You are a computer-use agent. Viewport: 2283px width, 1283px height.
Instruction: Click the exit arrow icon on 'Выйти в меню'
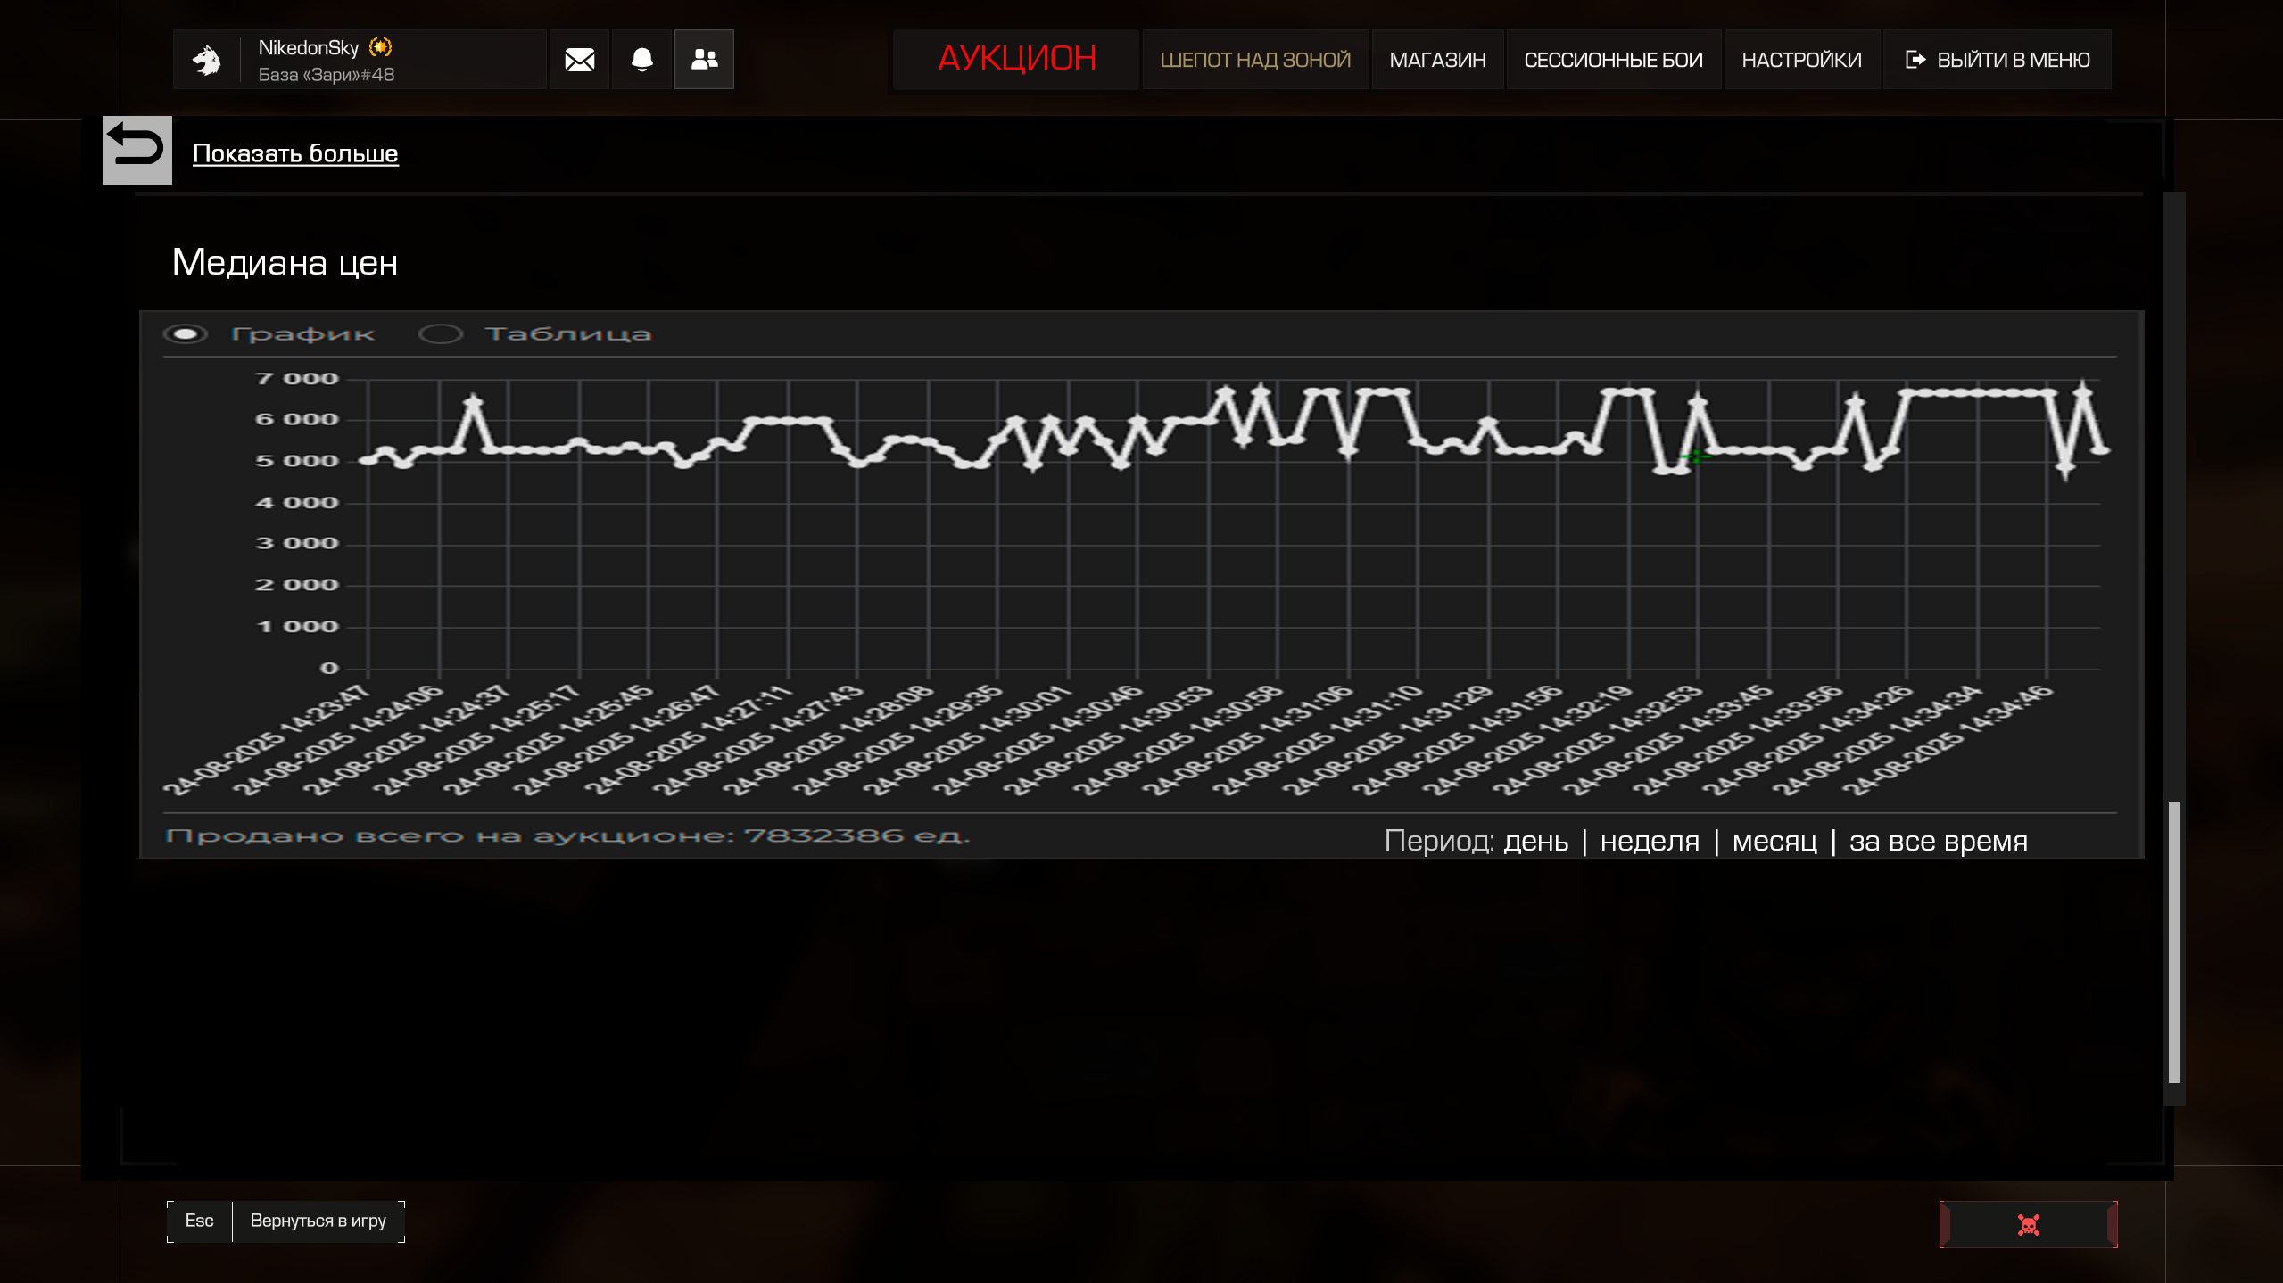click(x=1915, y=60)
